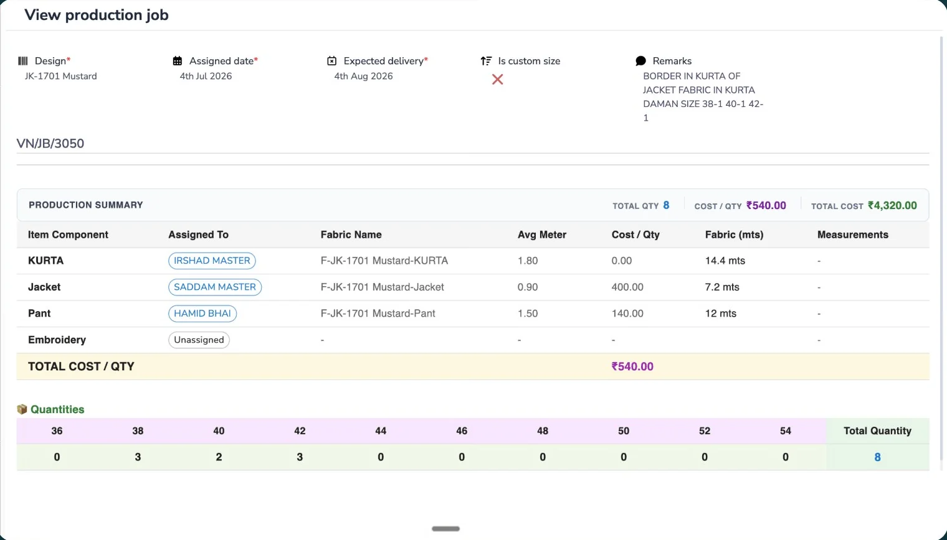This screenshot has height=540, width=947.
Task: Click the design name JK-1701 Mustard
Action: 61,76
